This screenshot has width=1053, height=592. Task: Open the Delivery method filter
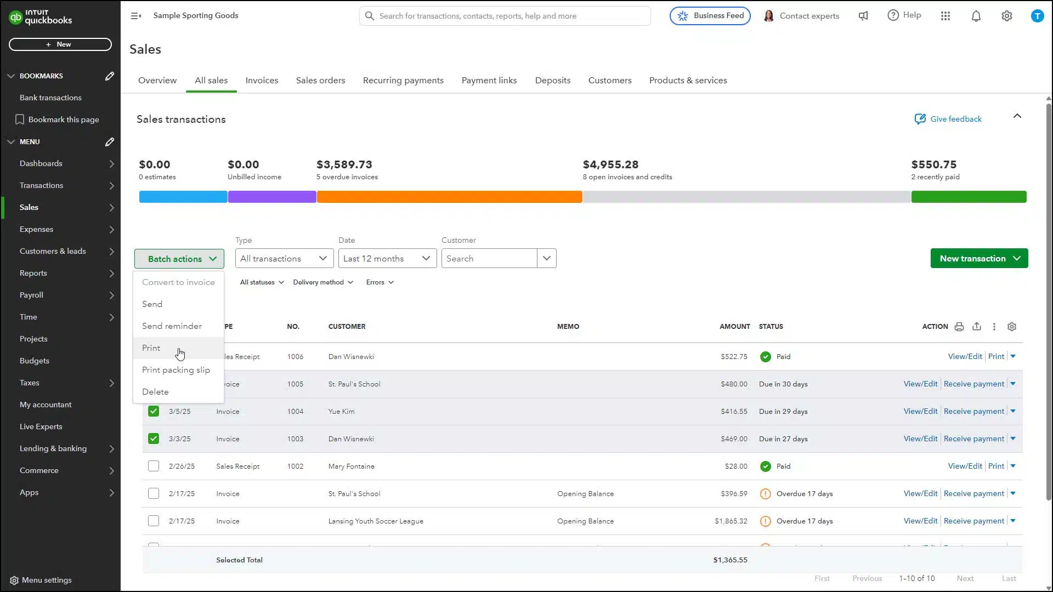point(323,283)
